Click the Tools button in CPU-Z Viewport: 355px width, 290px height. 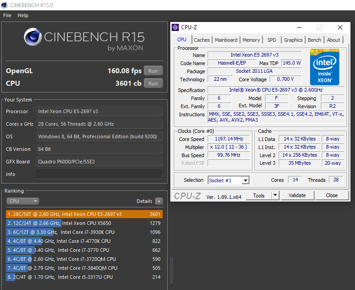coord(259,195)
